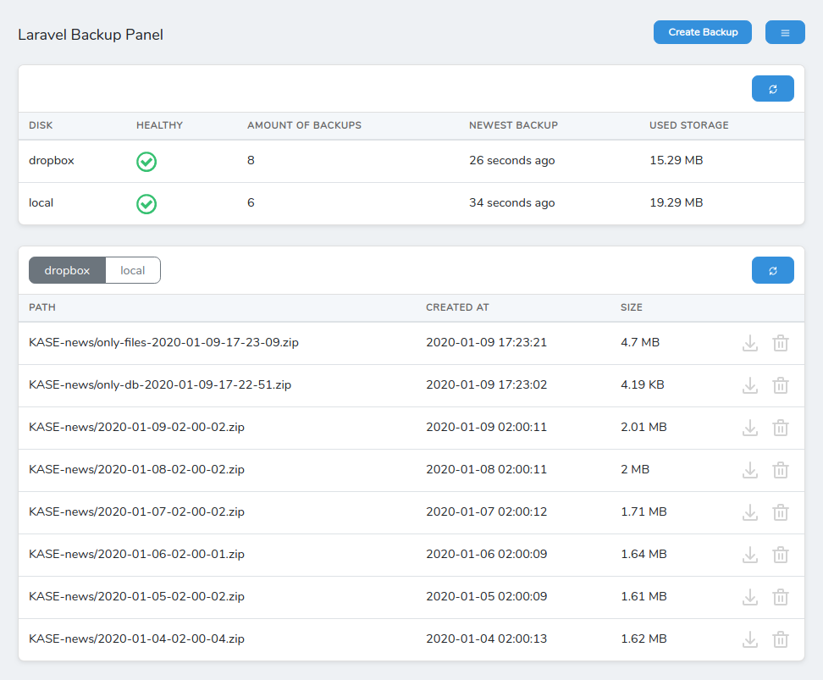The image size is (823, 680).
Task: Select the KASE-news/2020-01-08-02-00-02.zip path row
Action: 411,470
